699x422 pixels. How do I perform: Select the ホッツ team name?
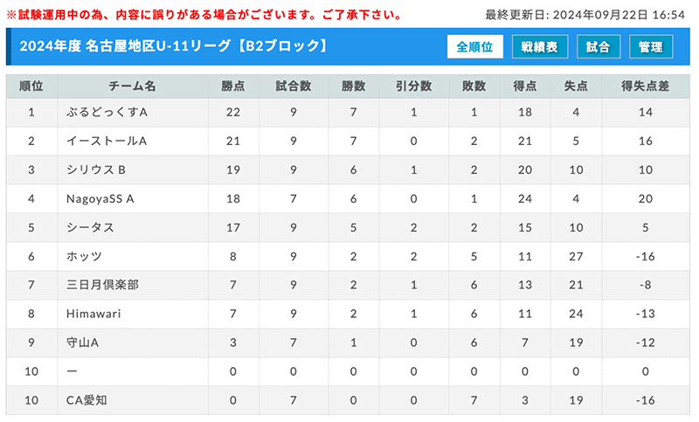(84, 256)
